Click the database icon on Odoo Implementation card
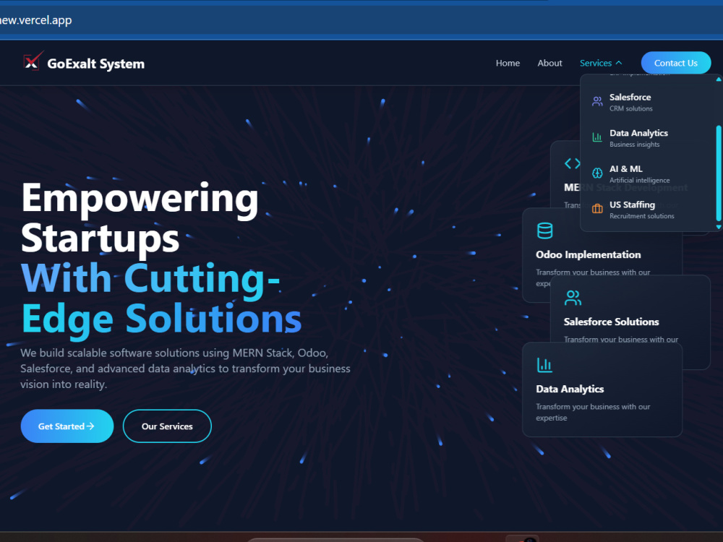Viewport: 723px width, 542px height. coord(544,231)
